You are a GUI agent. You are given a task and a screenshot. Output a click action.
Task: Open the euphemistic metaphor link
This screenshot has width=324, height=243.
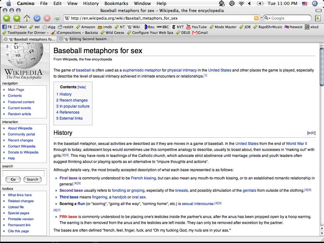[x=142, y=70]
